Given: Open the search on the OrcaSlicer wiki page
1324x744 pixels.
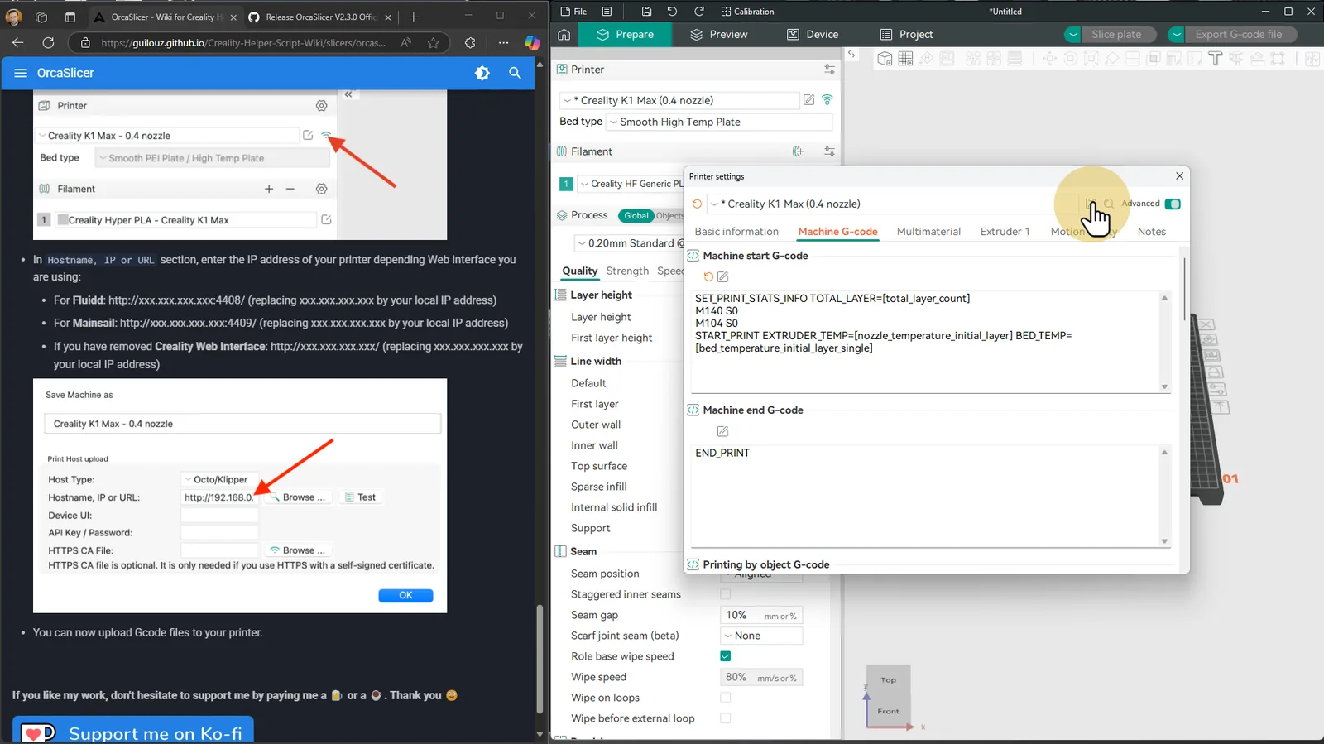Looking at the screenshot, I should 515,73.
